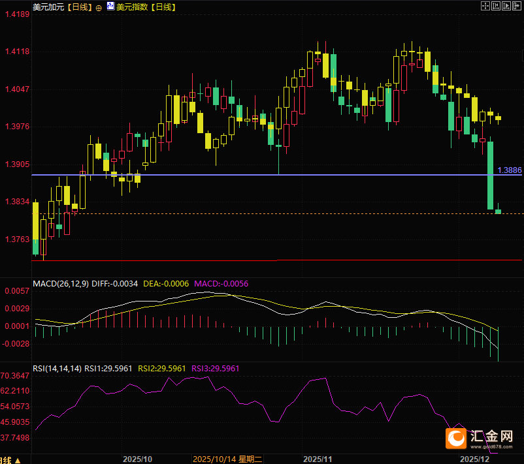
Task: Click the 2025/11 date axis label
Action: pos(318,459)
